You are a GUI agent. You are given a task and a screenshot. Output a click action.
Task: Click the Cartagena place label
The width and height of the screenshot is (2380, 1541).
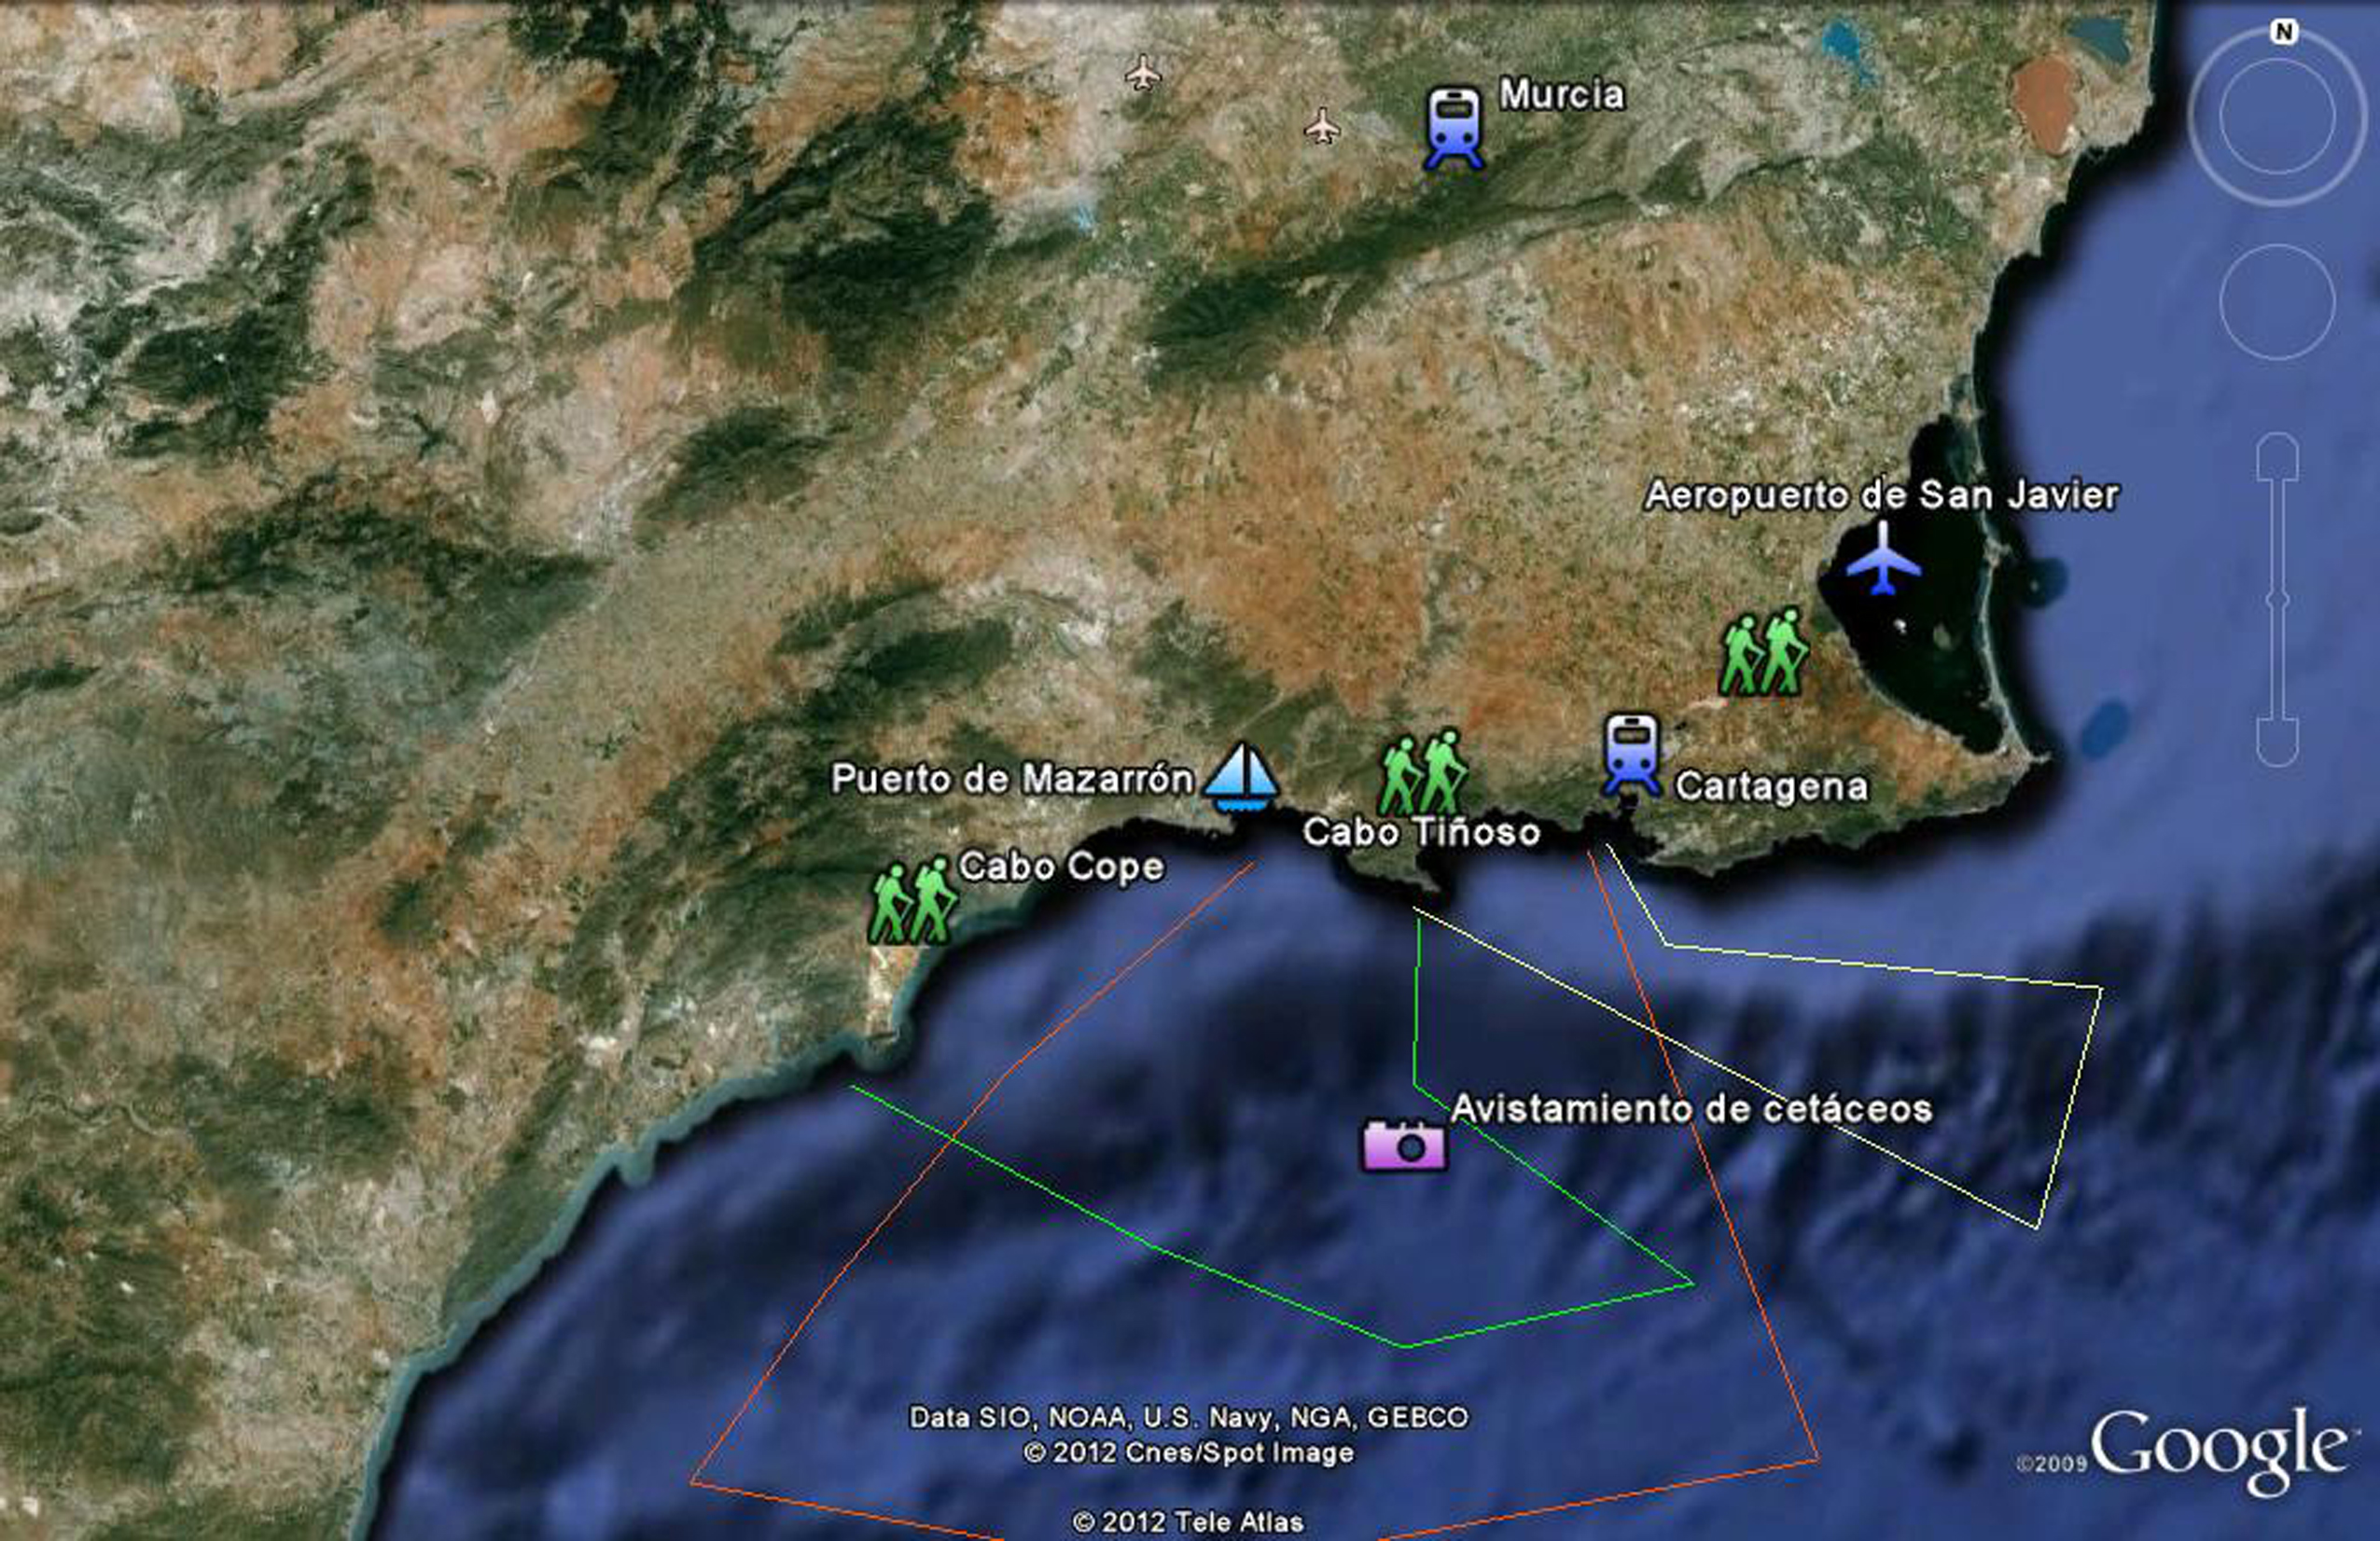pos(1771,786)
